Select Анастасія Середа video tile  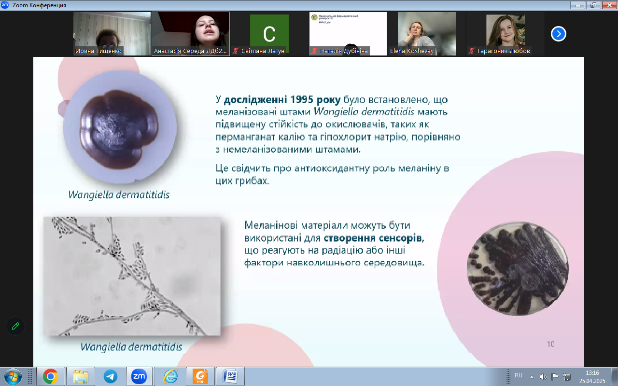[191, 34]
